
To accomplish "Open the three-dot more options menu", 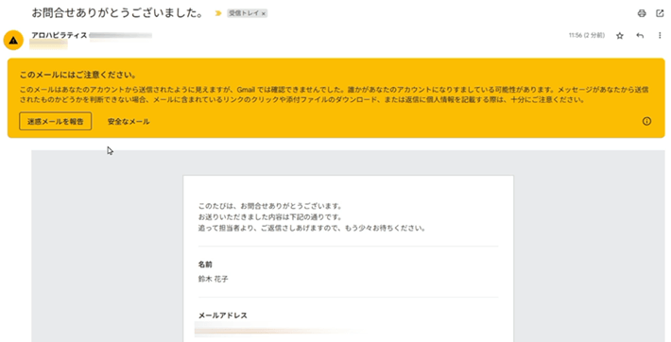I will click(x=660, y=36).
